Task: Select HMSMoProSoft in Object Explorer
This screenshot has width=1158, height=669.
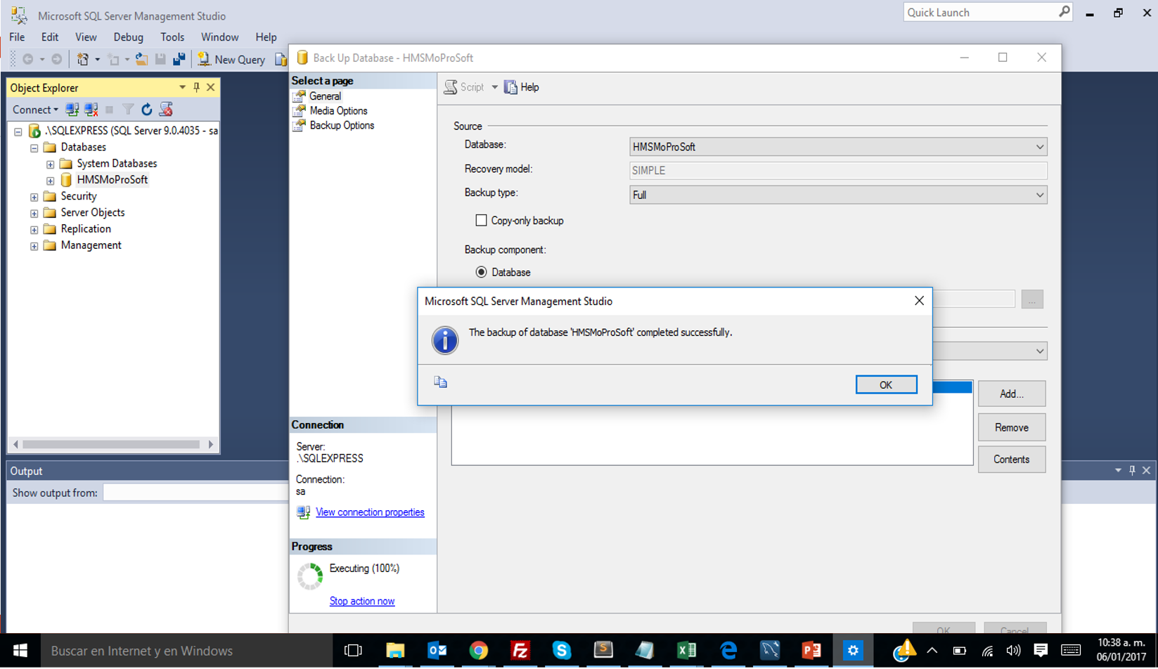Action: pos(112,180)
